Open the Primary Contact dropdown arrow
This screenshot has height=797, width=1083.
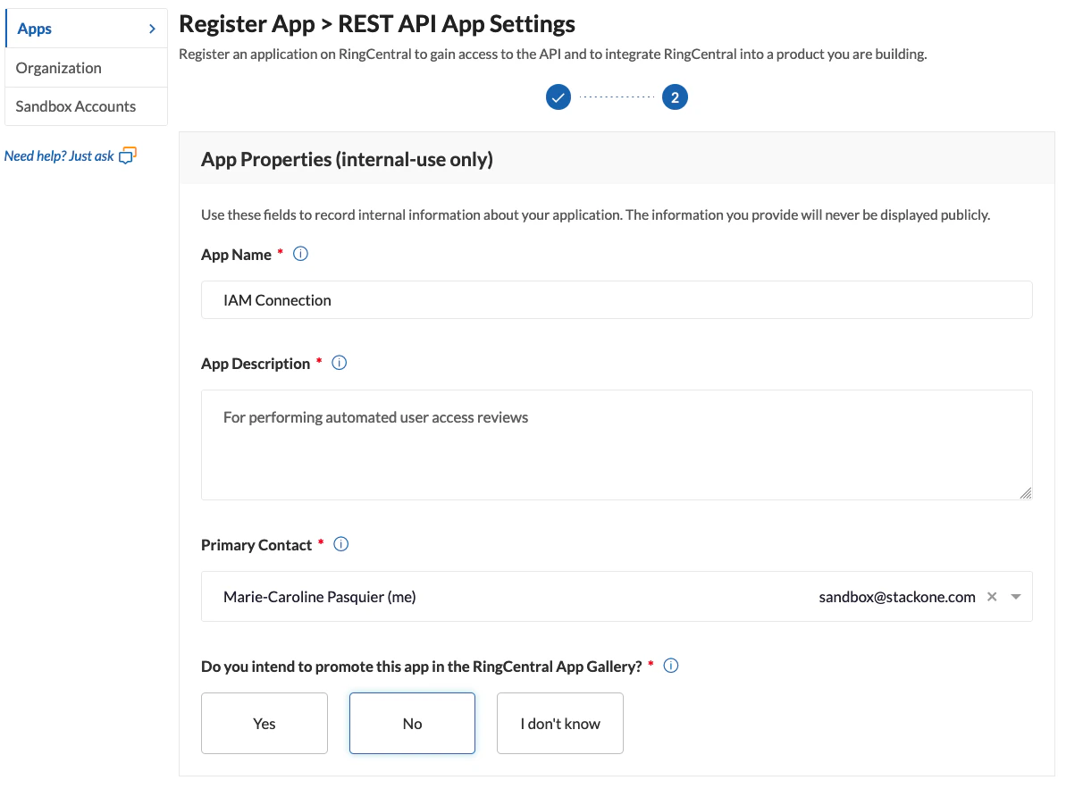1015,596
